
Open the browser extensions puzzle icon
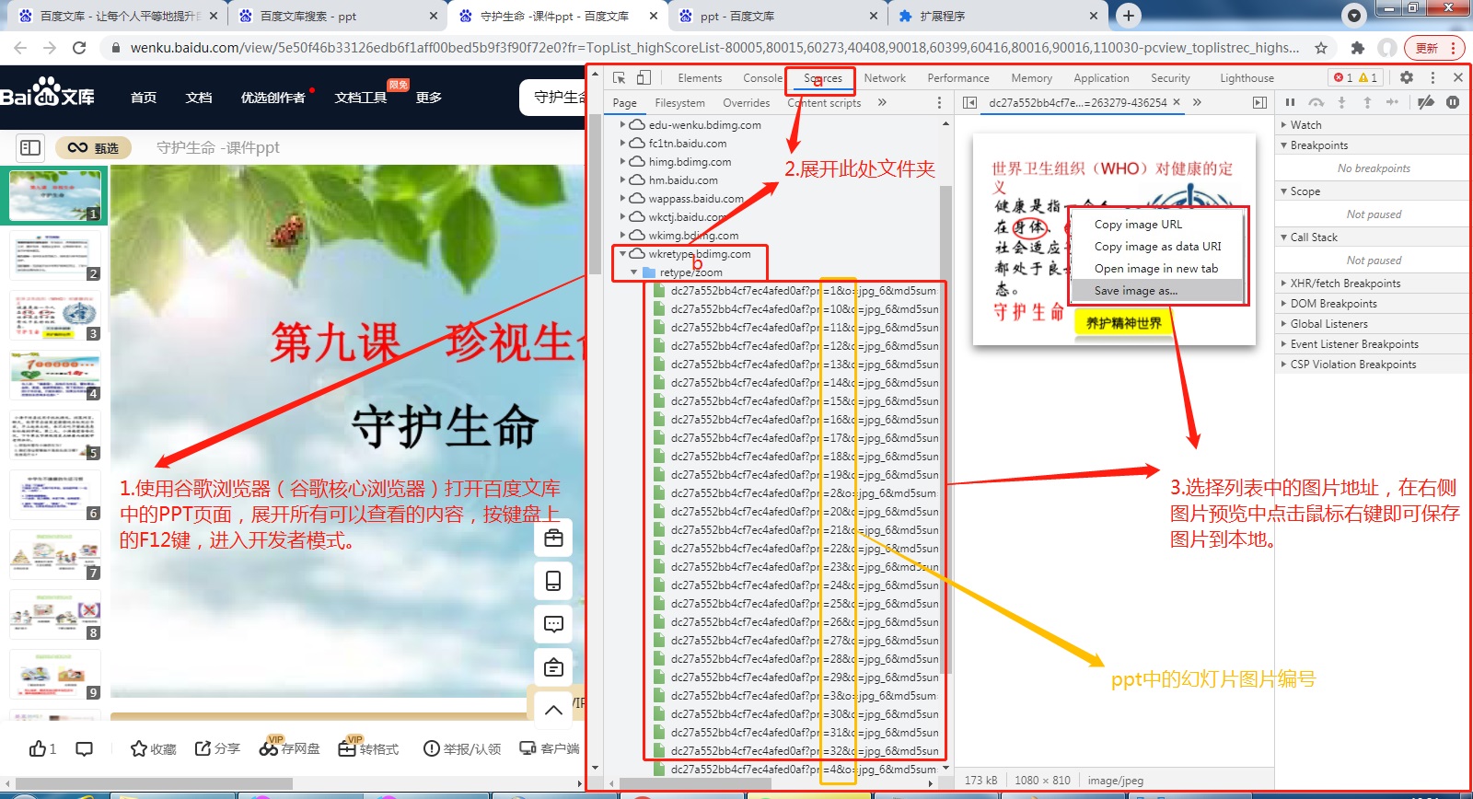(1357, 48)
